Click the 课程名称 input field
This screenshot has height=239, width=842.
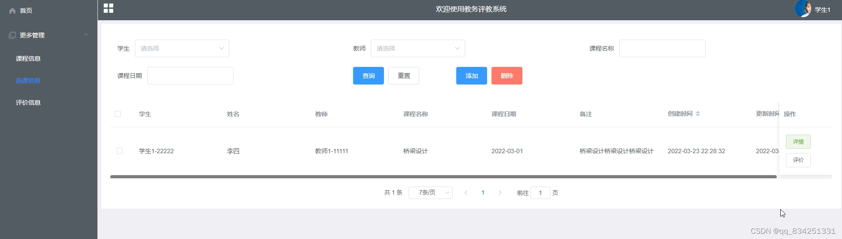click(663, 48)
